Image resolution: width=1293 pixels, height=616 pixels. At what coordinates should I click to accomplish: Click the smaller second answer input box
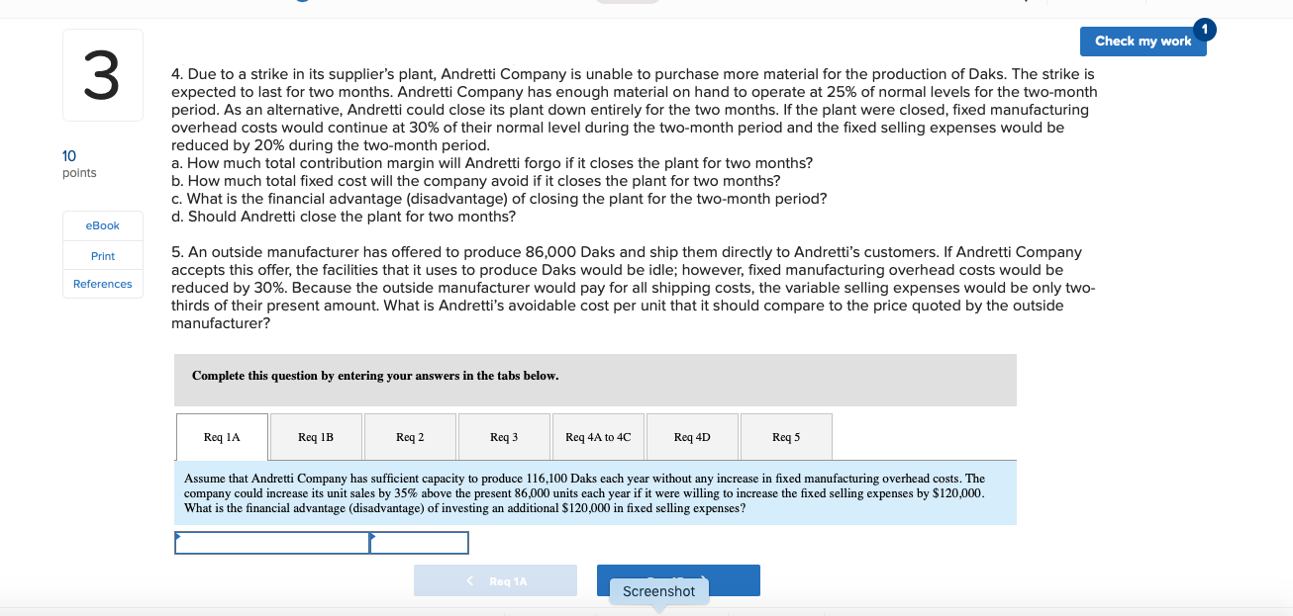point(419,542)
